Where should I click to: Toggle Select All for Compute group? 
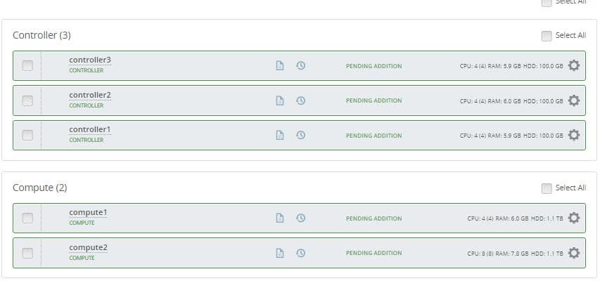pyautogui.click(x=547, y=188)
